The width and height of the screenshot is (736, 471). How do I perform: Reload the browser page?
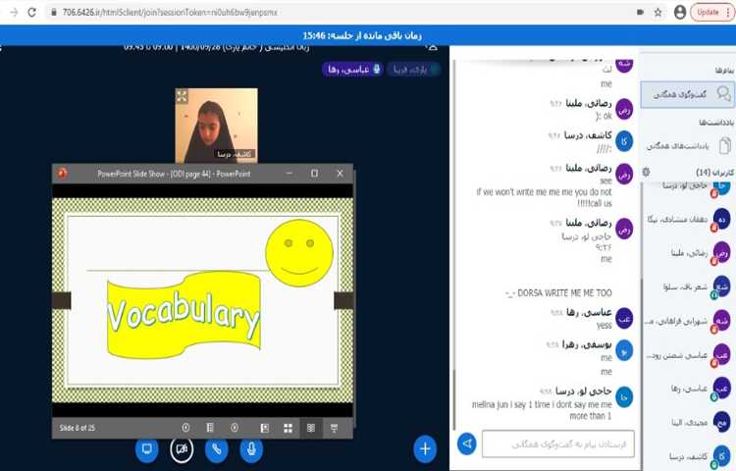(x=31, y=12)
